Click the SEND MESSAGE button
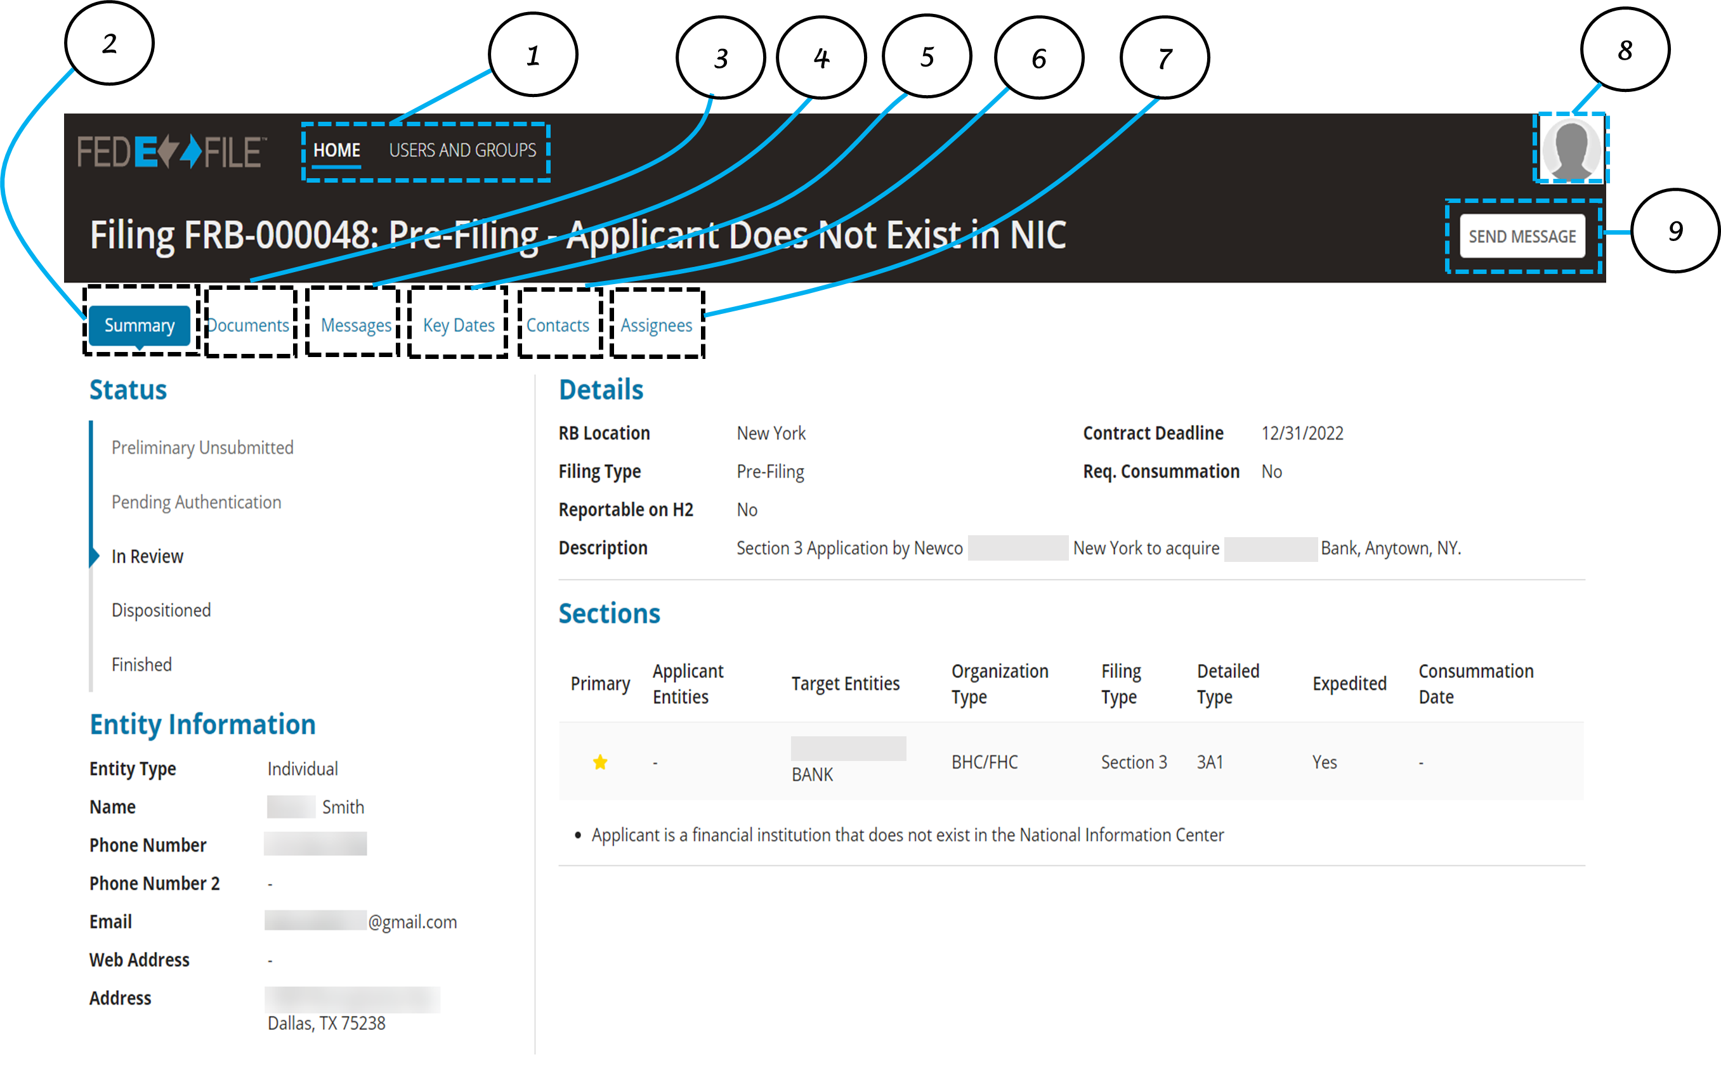The height and width of the screenshot is (1087, 1721). point(1522,236)
